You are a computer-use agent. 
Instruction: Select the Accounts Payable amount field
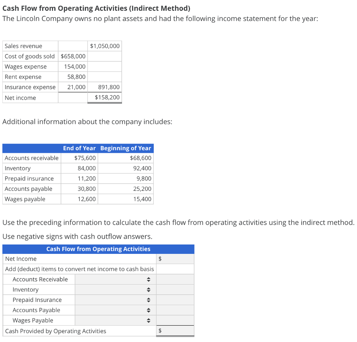coord(175,310)
